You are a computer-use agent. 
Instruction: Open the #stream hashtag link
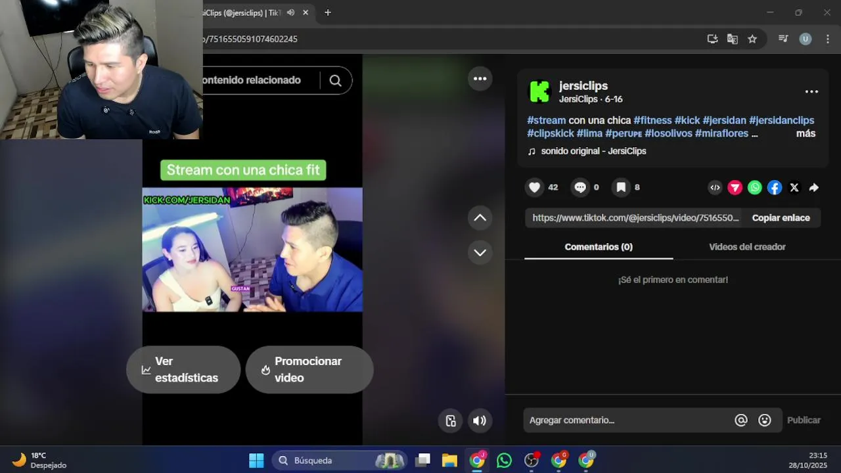click(x=546, y=120)
